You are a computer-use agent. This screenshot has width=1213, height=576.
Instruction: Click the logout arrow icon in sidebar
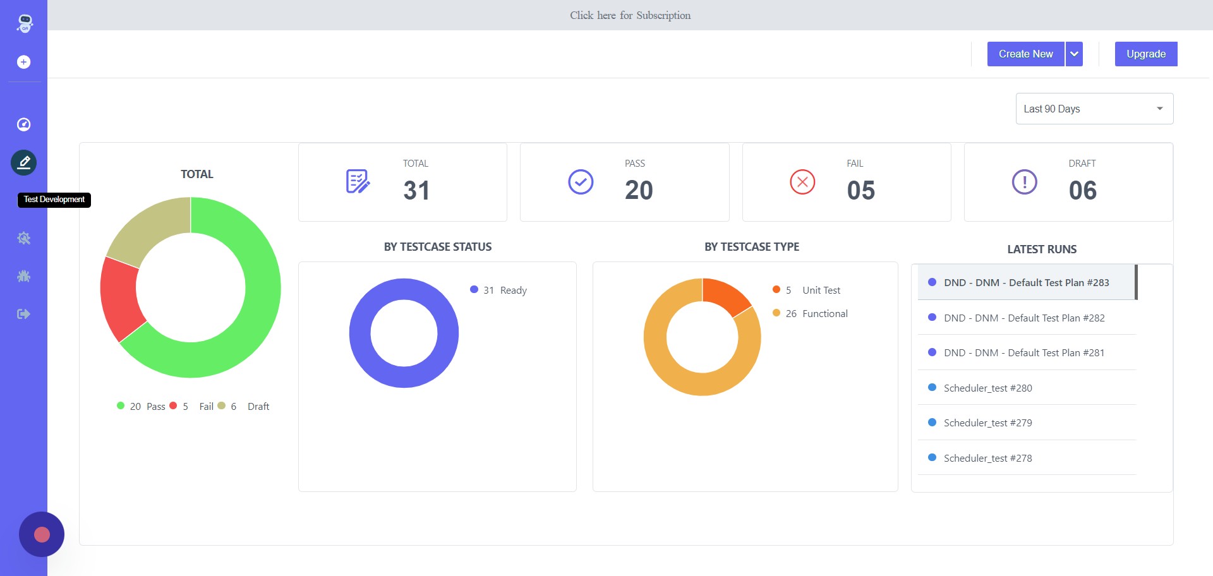coord(24,314)
